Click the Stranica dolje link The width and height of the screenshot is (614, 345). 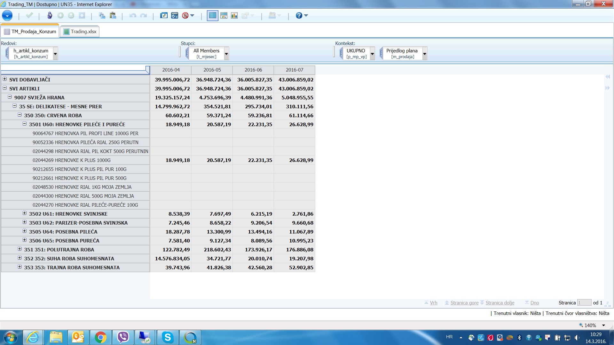[x=500, y=303]
